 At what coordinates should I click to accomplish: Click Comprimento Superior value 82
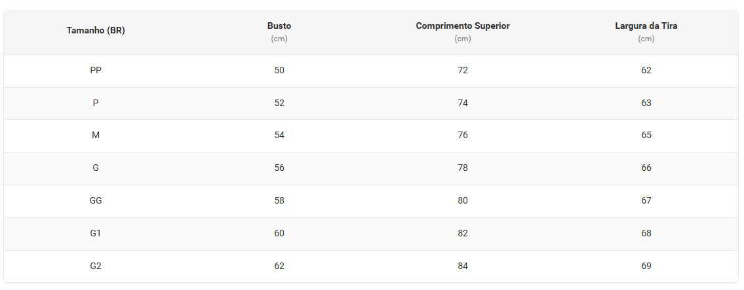463,234
